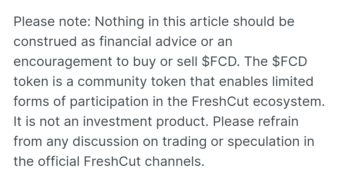343x184 pixels.
Task: Click the word "investment"
Action: (118, 121)
